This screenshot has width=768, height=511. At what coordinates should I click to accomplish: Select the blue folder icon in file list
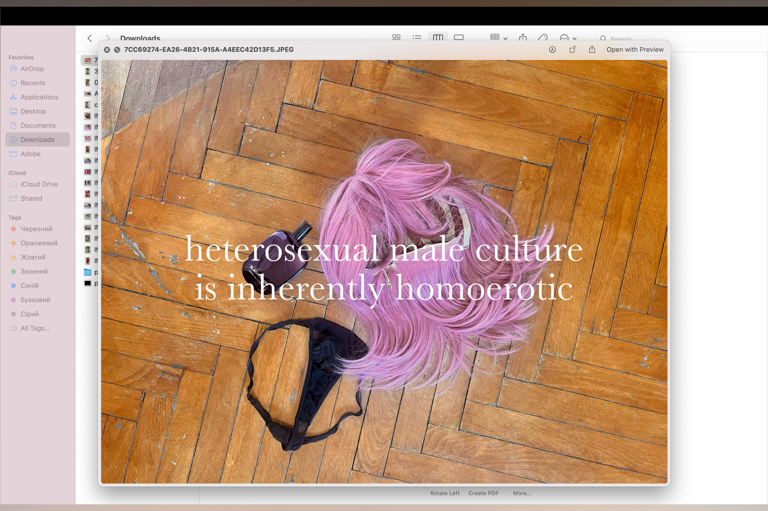coord(88,272)
